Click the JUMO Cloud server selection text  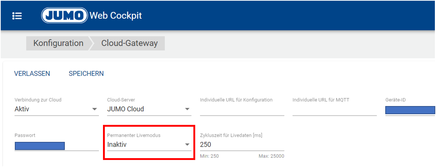[126, 109]
